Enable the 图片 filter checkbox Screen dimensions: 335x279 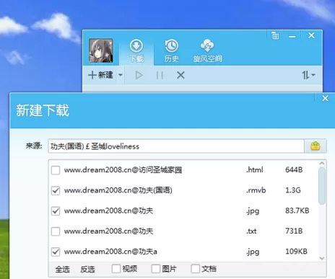156,269
